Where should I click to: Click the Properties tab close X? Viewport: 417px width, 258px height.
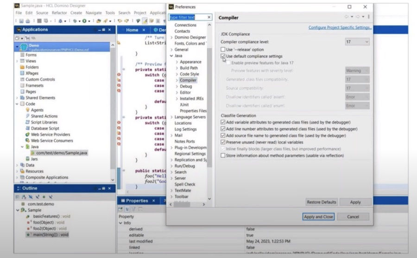coord(154,201)
